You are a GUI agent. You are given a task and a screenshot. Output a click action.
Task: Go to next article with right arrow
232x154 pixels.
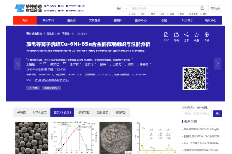click(217, 63)
